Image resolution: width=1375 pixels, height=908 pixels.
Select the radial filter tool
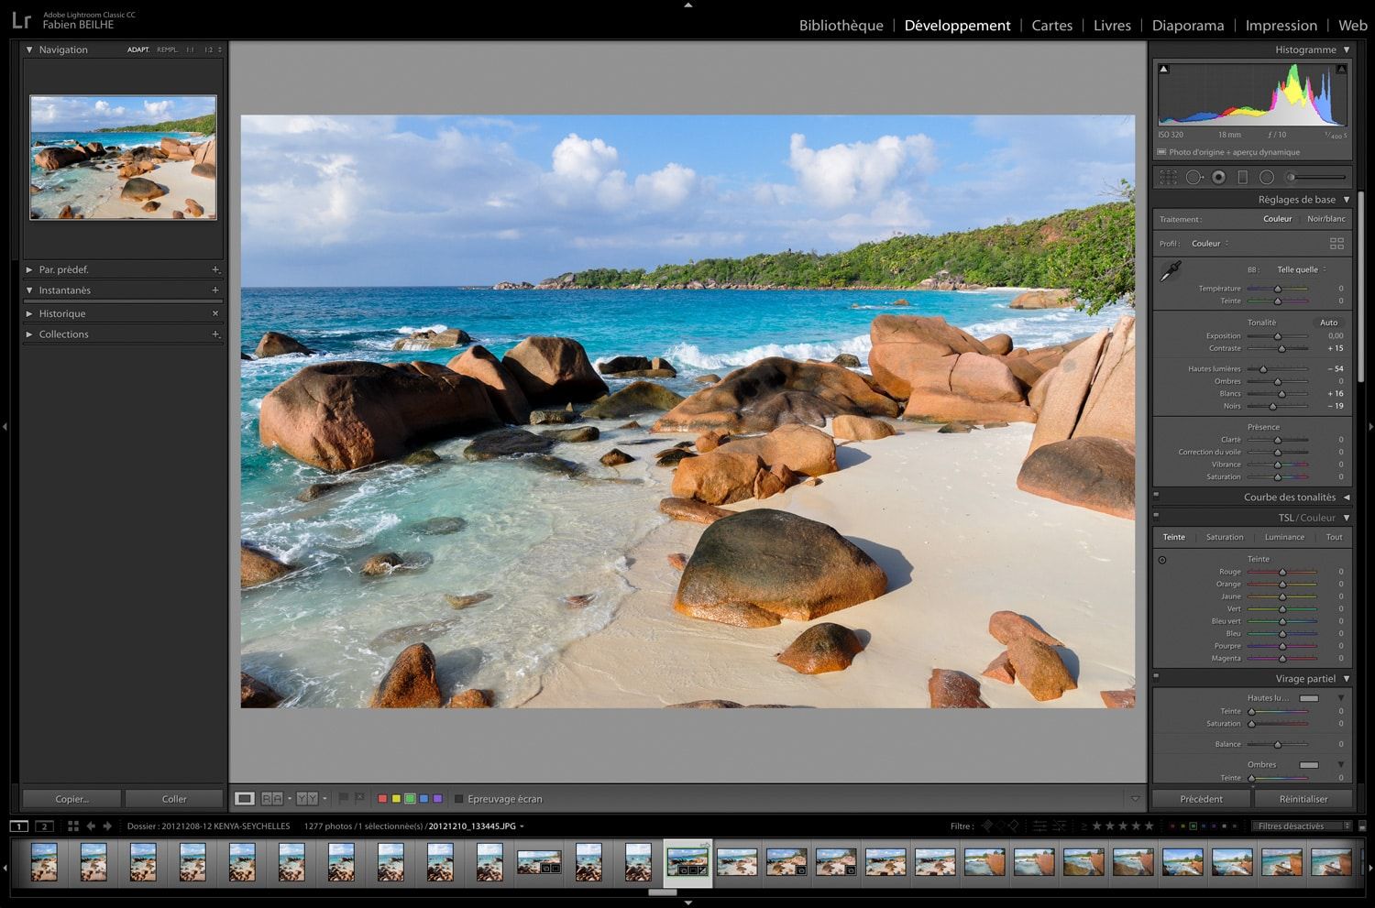click(x=1267, y=178)
